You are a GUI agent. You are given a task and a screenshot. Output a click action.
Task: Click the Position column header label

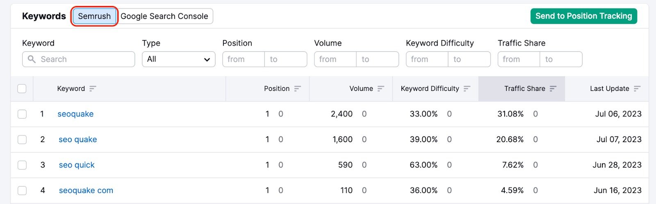277,88
